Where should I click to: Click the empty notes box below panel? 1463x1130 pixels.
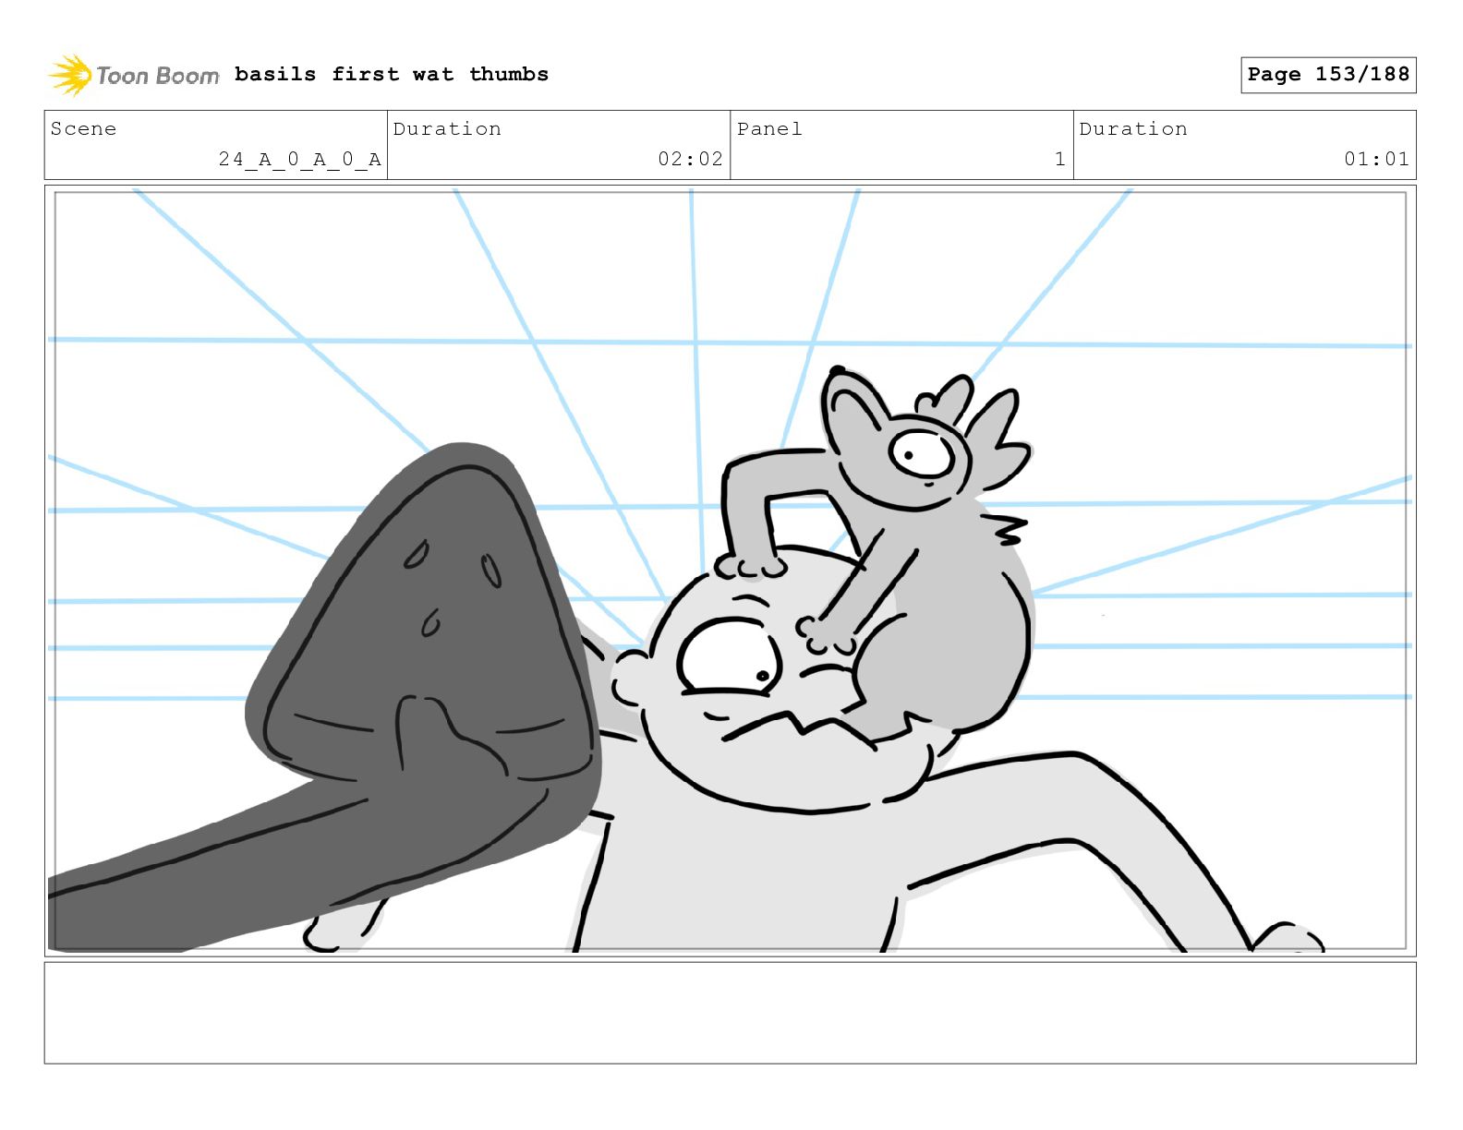click(730, 1013)
